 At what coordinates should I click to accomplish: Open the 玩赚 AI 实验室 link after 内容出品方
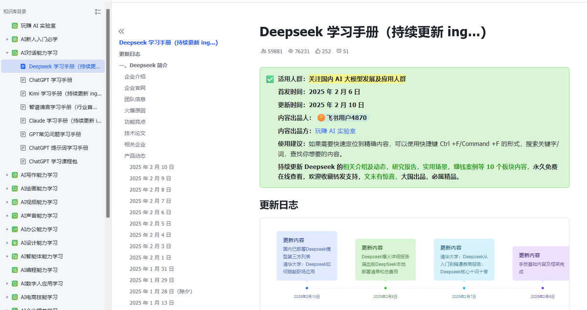(335, 131)
